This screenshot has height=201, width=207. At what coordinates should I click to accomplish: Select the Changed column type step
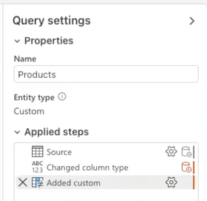105,167
